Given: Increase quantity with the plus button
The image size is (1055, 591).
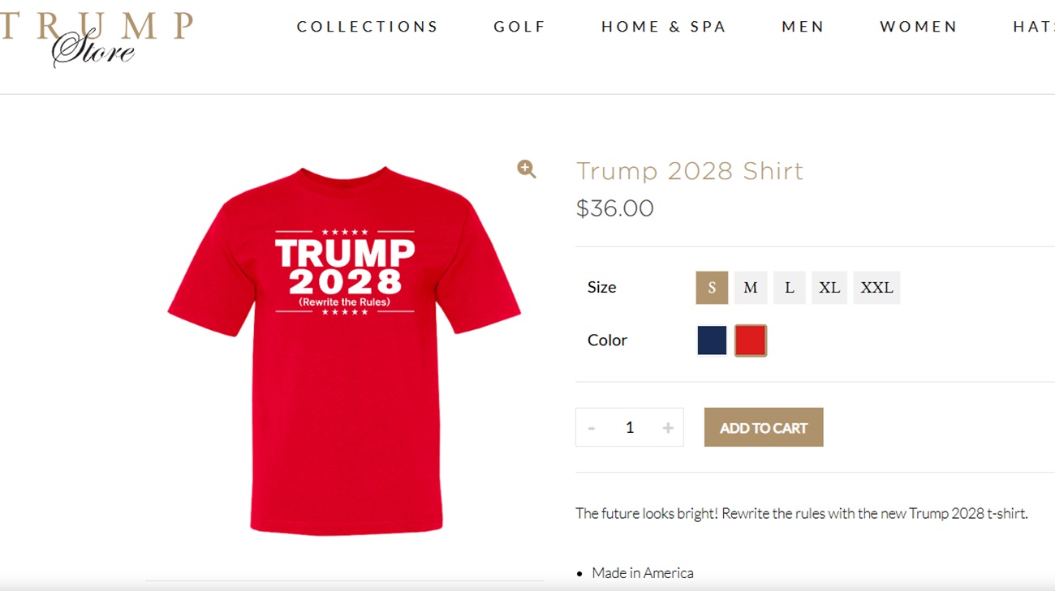Looking at the screenshot, I should pos(668,428).
